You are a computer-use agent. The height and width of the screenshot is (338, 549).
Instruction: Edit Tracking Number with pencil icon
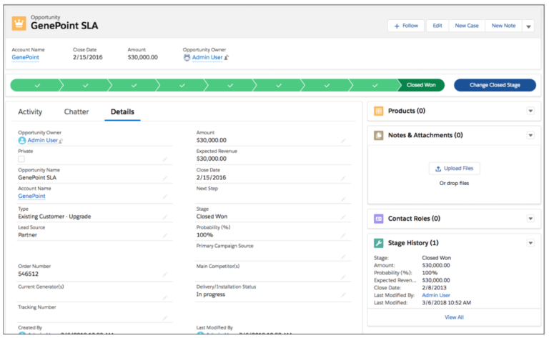click(x=165, y=318)
